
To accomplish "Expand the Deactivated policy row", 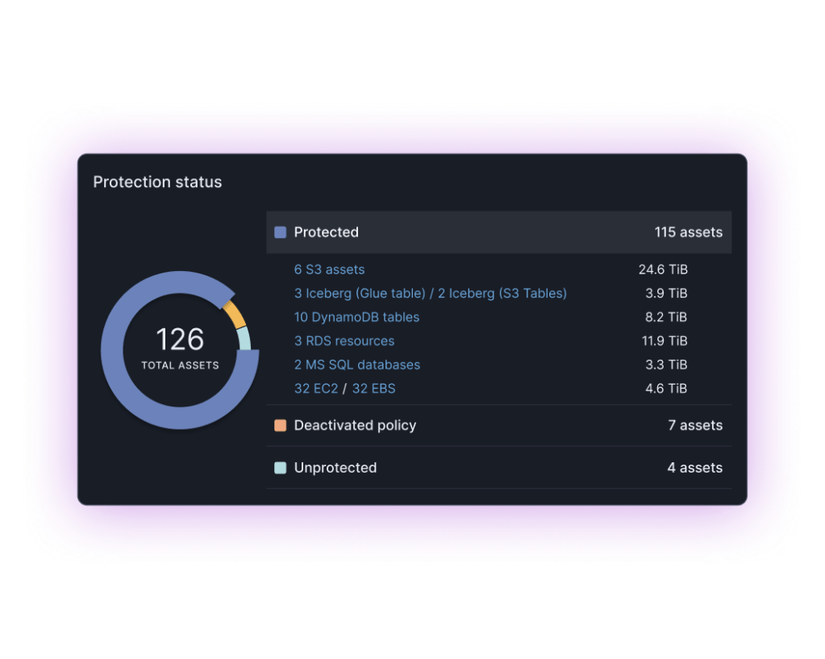I will 498,425.
